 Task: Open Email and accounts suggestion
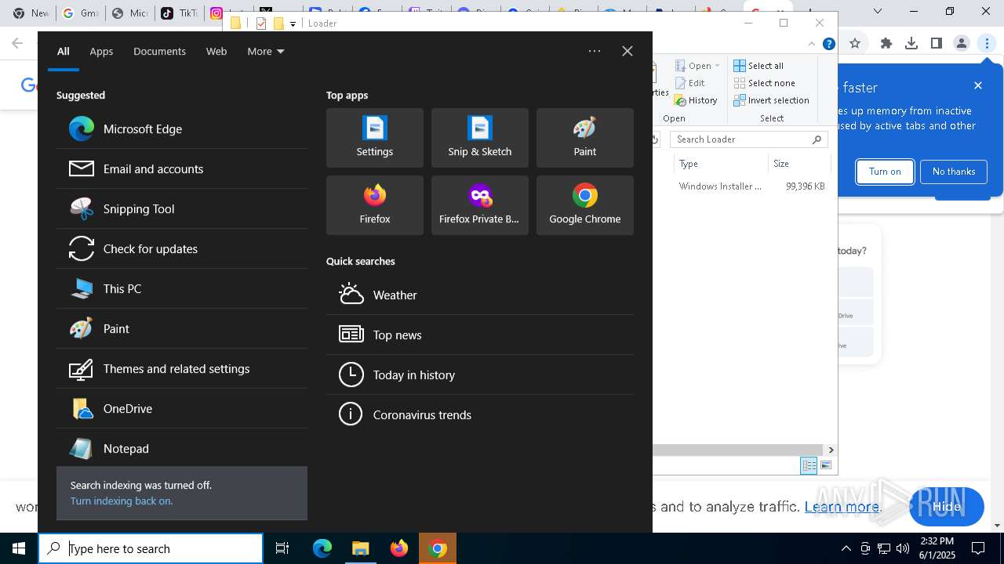point(182,169)
